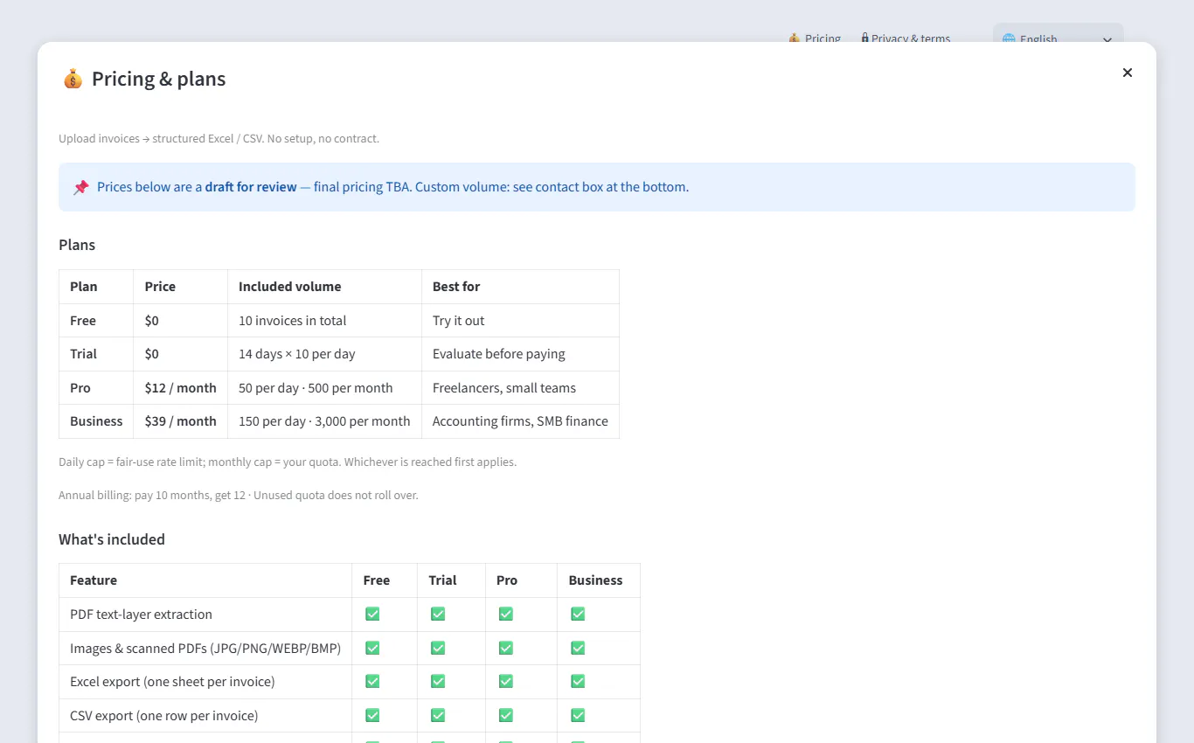
Task: Click the Free checkmark for Excel export
Action: [x=372, y=681]
